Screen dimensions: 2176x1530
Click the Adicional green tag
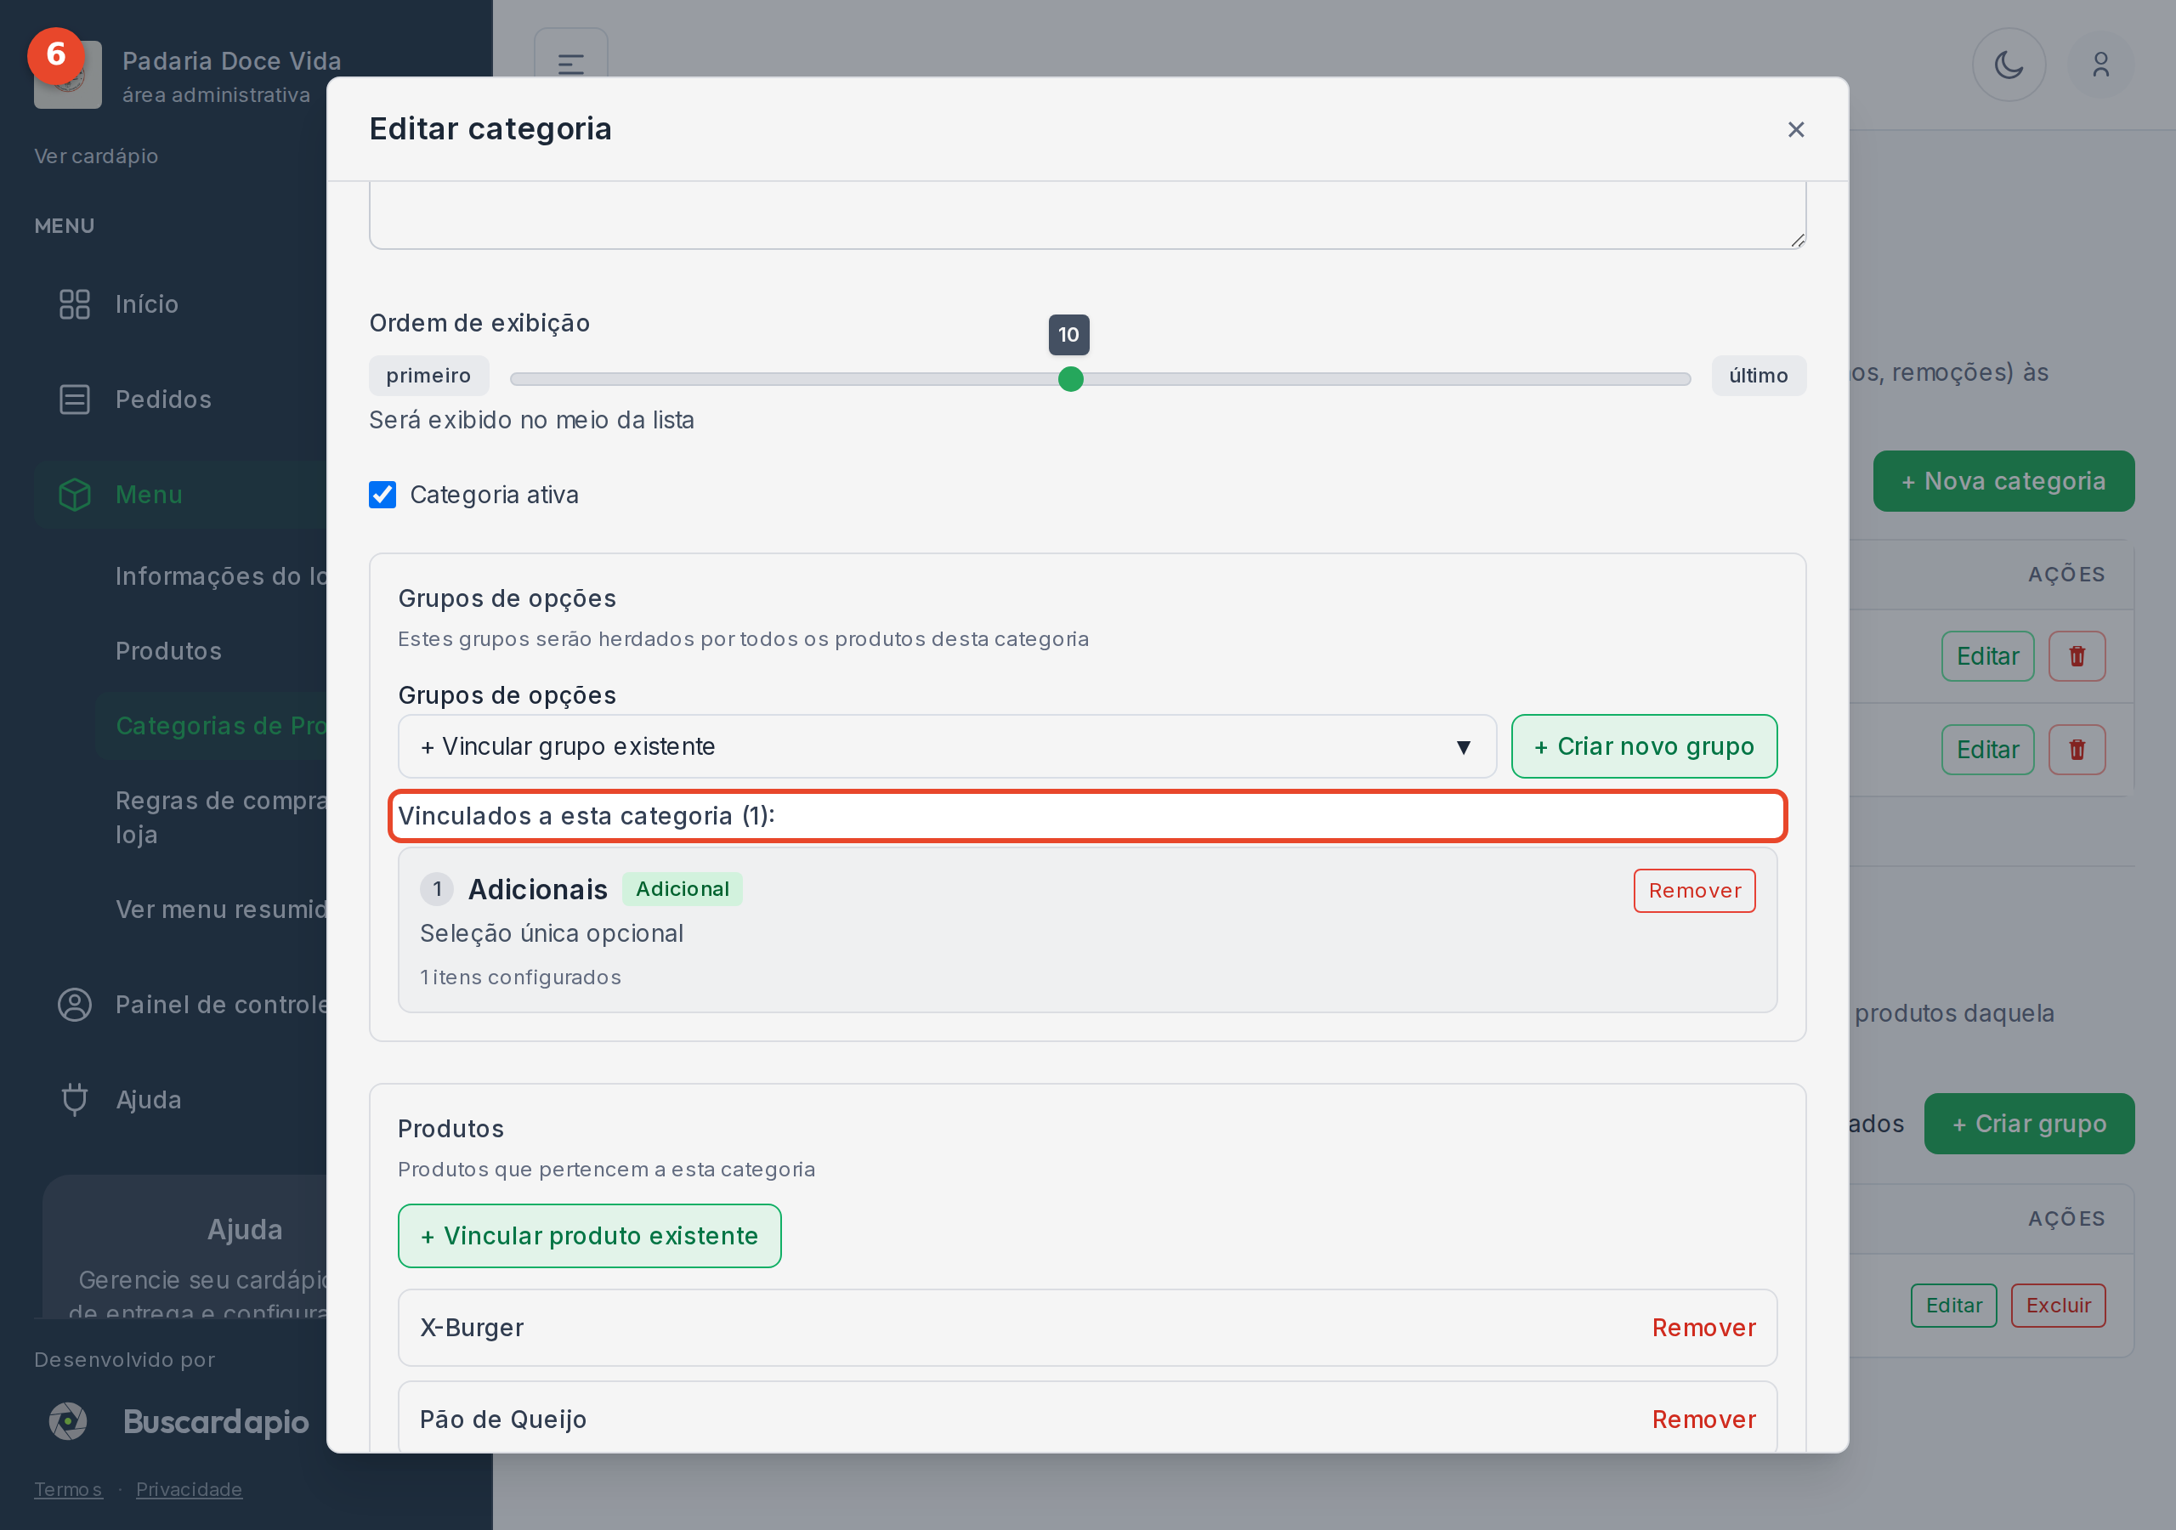point(683,889)
